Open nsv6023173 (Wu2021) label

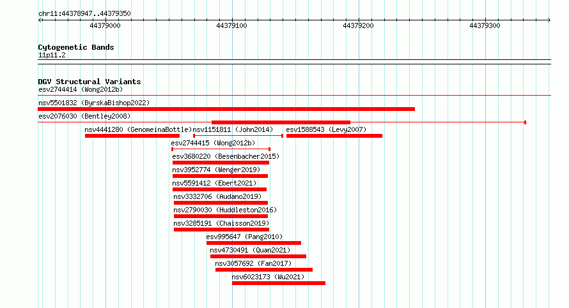[x=268, y=277]
